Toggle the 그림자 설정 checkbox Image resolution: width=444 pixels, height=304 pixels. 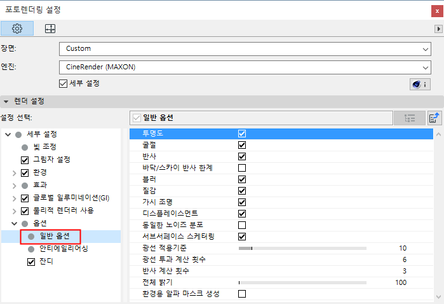25,160
